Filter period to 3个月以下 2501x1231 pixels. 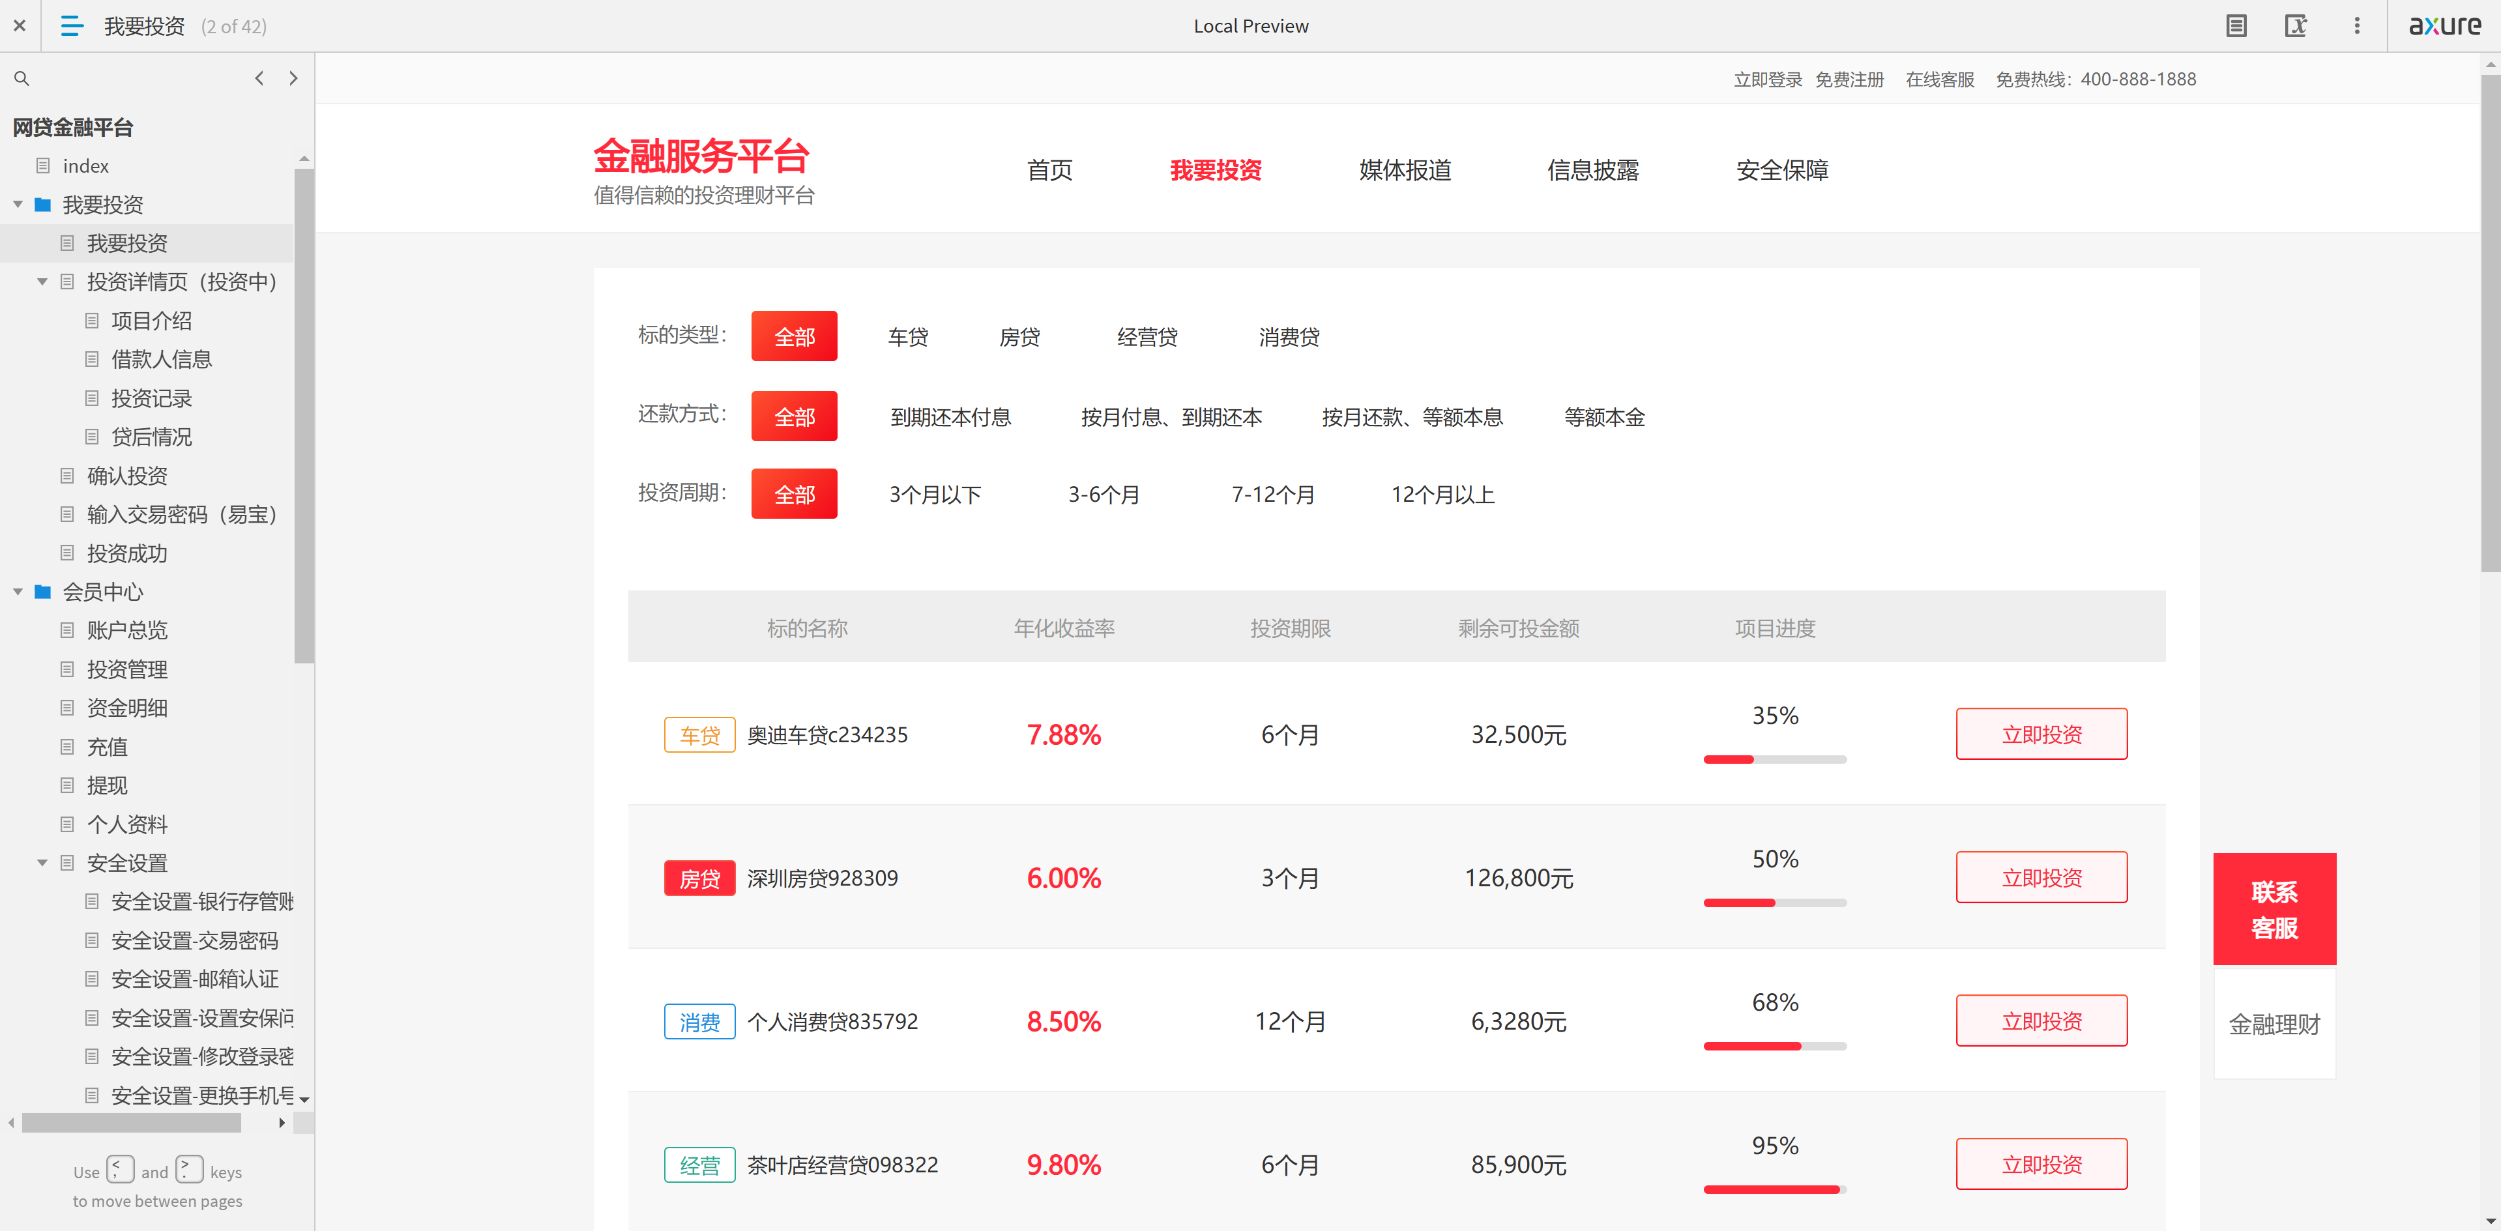coord(935,495)
